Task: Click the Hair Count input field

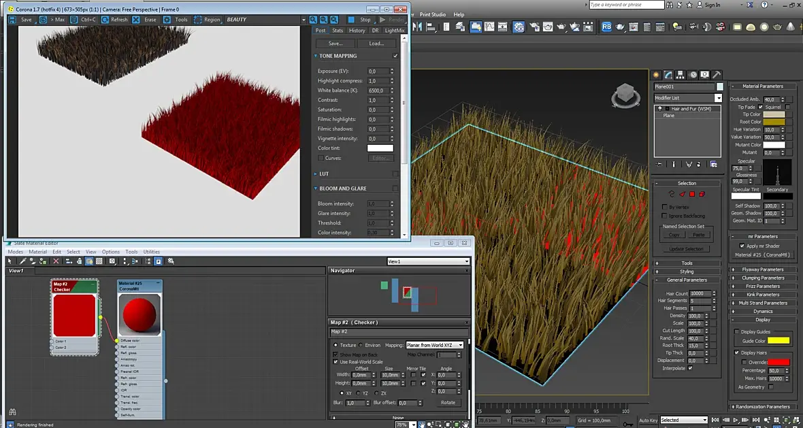Action: tap(699, 293)
